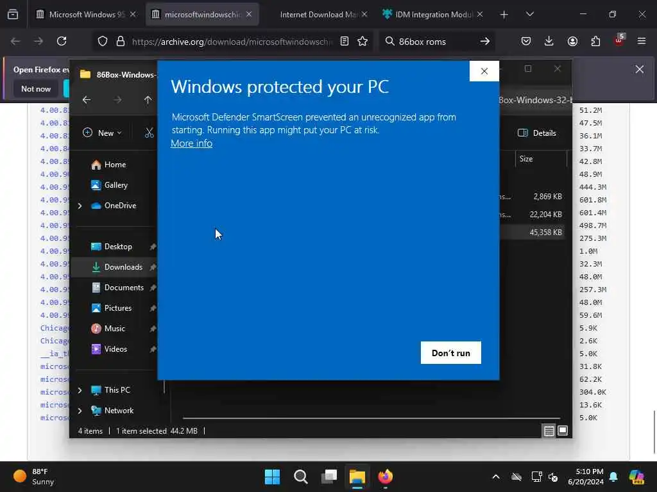
Task: Open the Downloads quick access folder
Action: coord(117,267)
